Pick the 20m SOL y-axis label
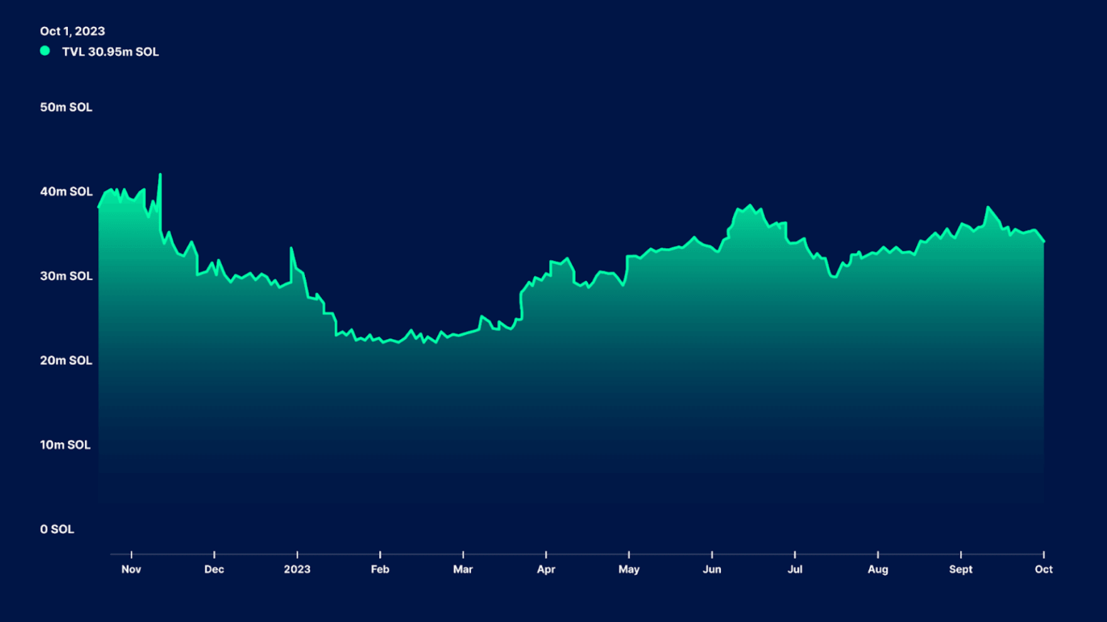1107x622 pixels. click(x=66, y=361)
